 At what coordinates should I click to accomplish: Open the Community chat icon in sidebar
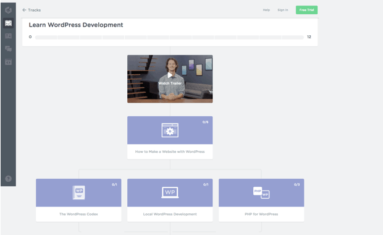click(x=8, y=49)
